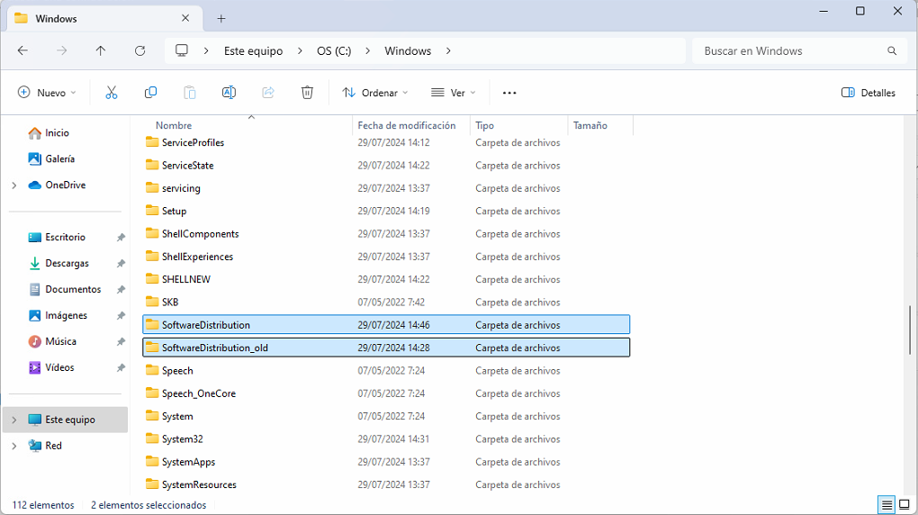918x515 pixels.
Task: Expand the Este equipo tree node
Action: pos(14,420)
